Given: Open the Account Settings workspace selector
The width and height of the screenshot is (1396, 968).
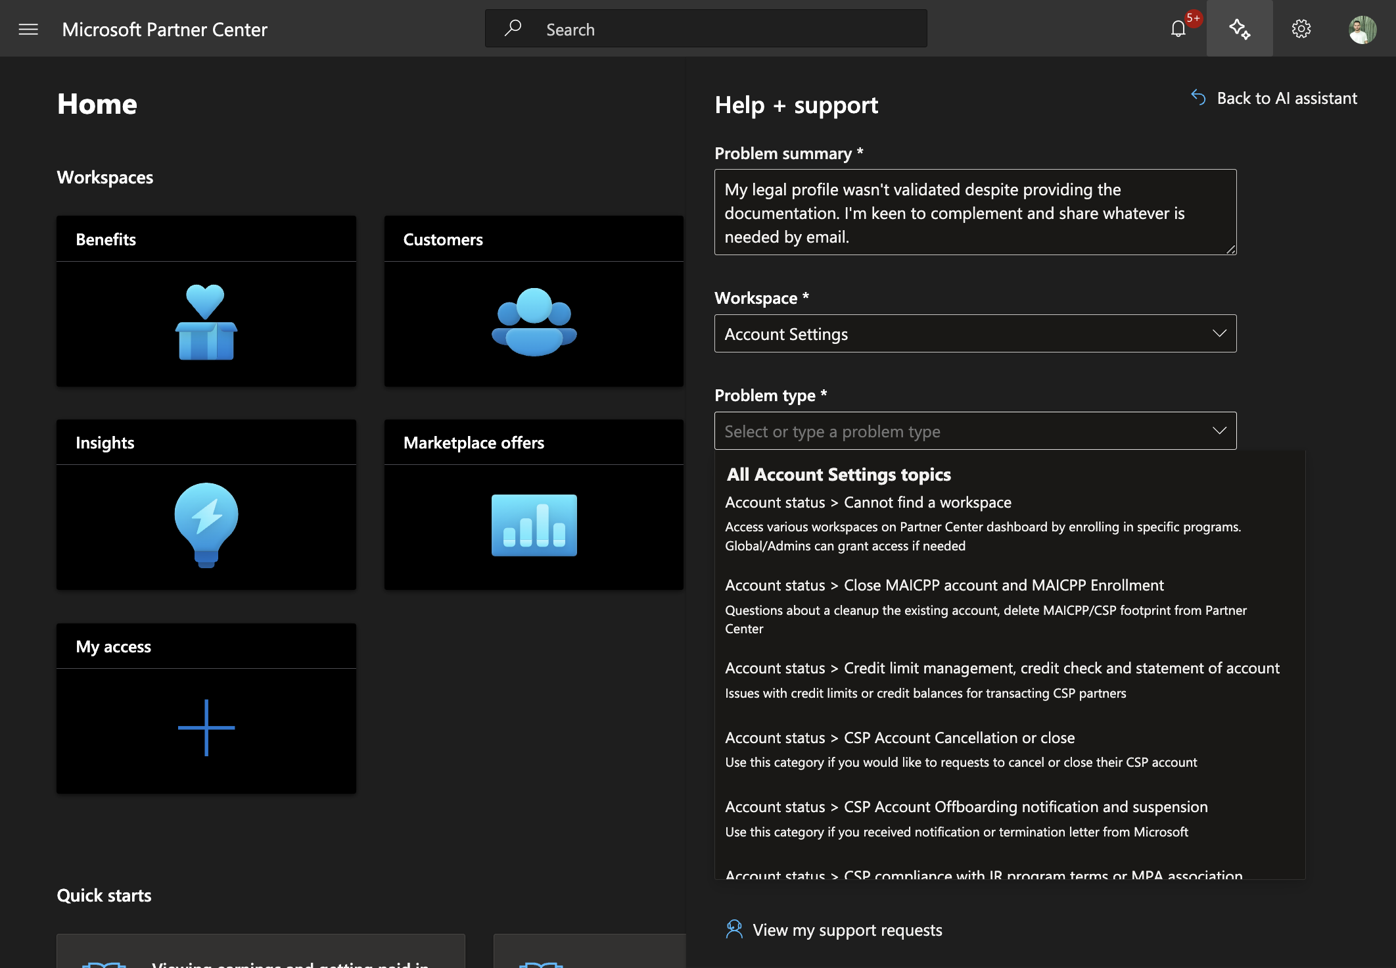Looking at the screenshot, I should click(x=975, y=333).
